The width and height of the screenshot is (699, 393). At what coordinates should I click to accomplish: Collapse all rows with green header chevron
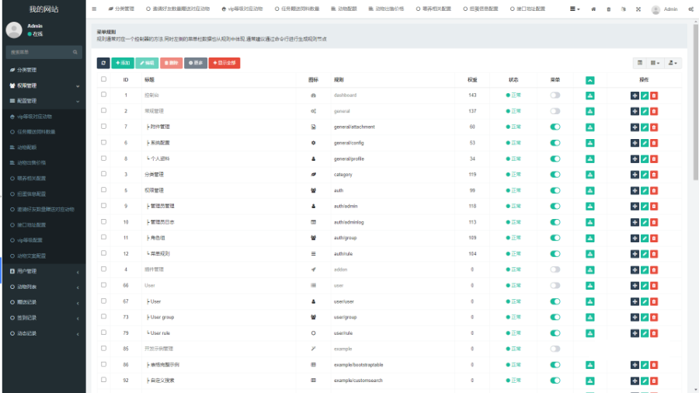(x=589, y=79)
